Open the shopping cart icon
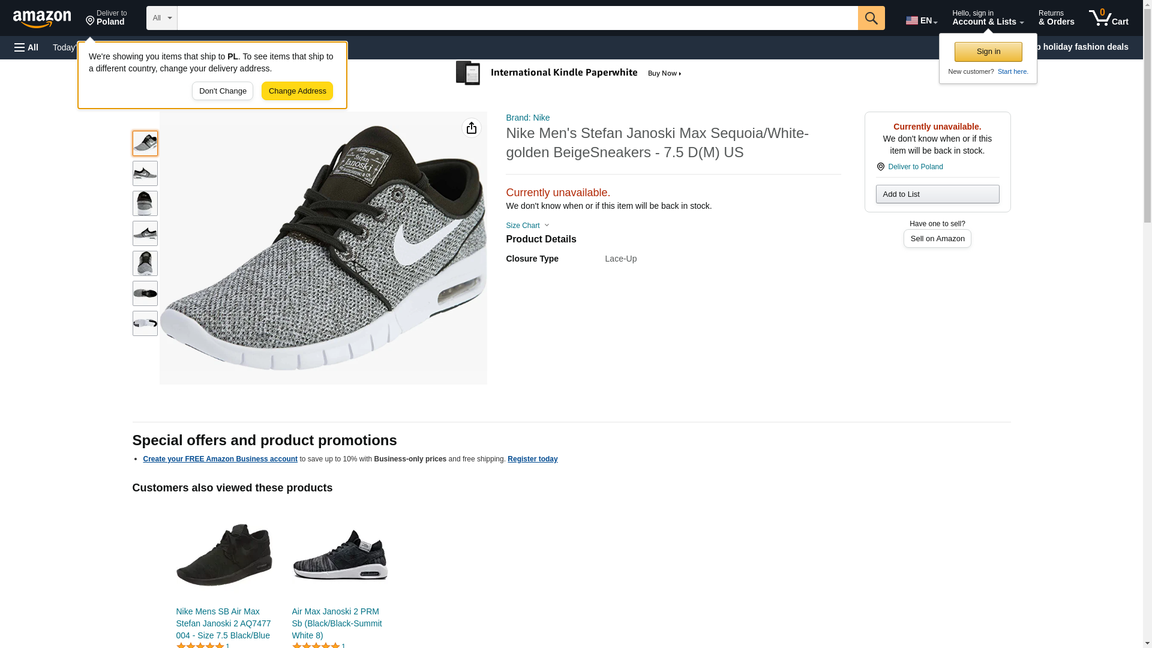Screen dimensions: 1152x648 1108,18
